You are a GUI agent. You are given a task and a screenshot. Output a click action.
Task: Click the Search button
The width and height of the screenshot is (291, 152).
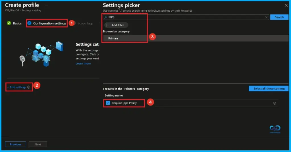click(279, 17)
